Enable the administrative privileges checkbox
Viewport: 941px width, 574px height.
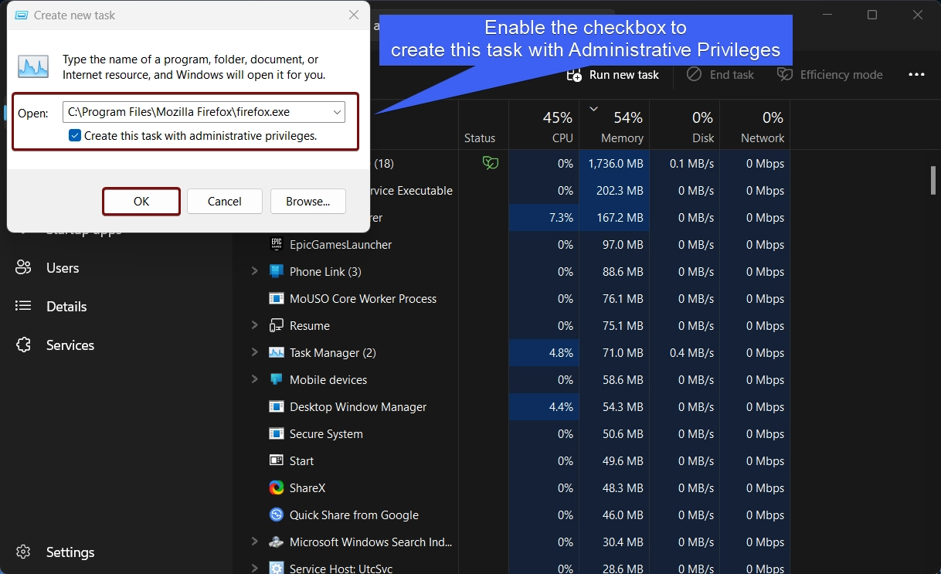tap(75, 135)
